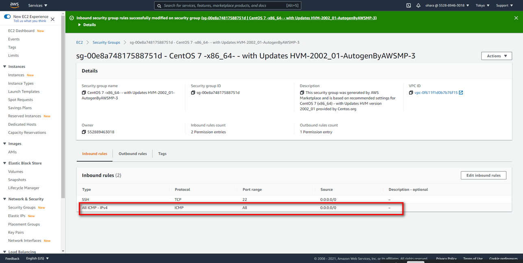Image resolution: width=523 pixels, height=263 pixels.
Task: Open the Actions dropdown button
Action: [497, 56]
